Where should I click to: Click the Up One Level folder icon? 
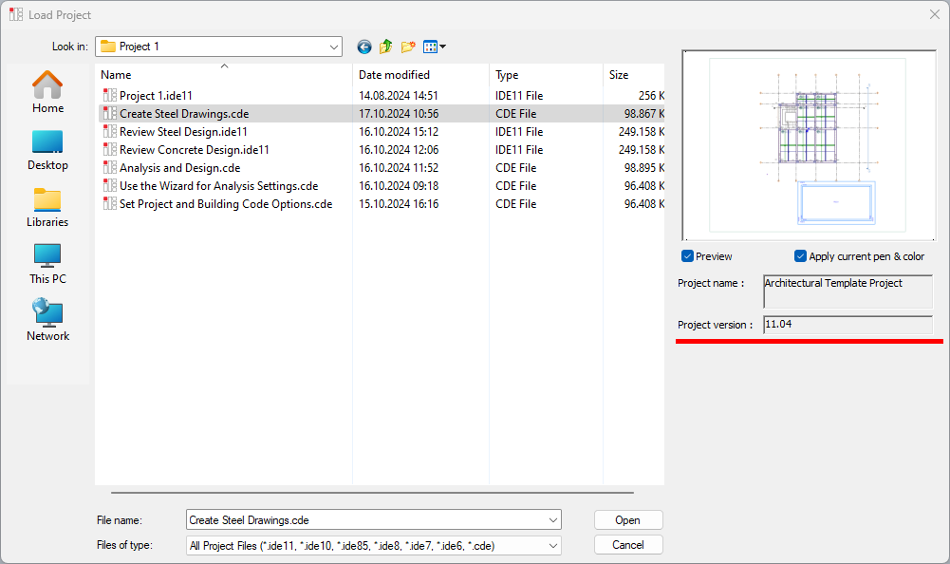(386, 47)
